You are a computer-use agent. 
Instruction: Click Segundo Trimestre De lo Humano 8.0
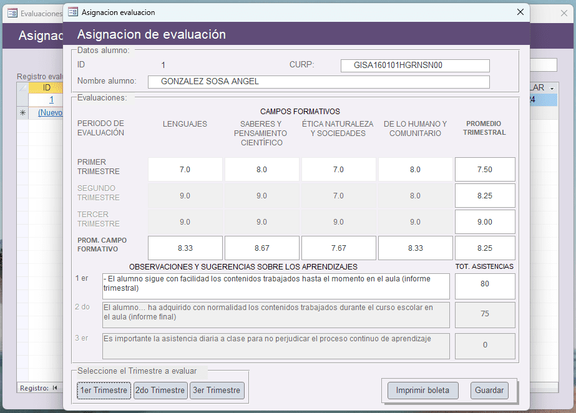[x=416, y=196]
